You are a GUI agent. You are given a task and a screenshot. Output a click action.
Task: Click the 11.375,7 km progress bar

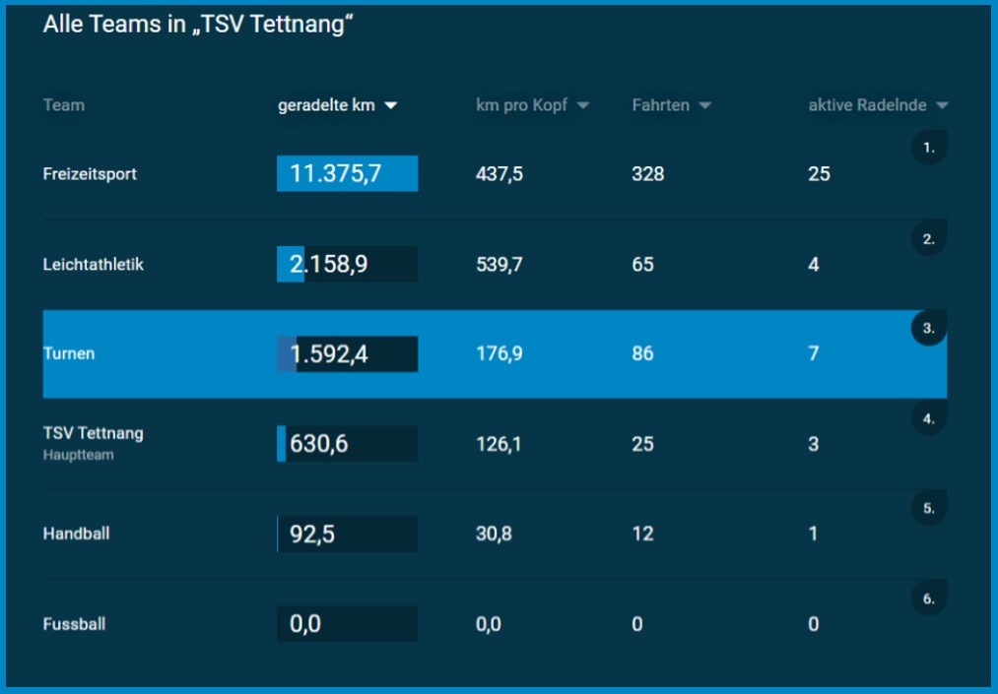348,173
